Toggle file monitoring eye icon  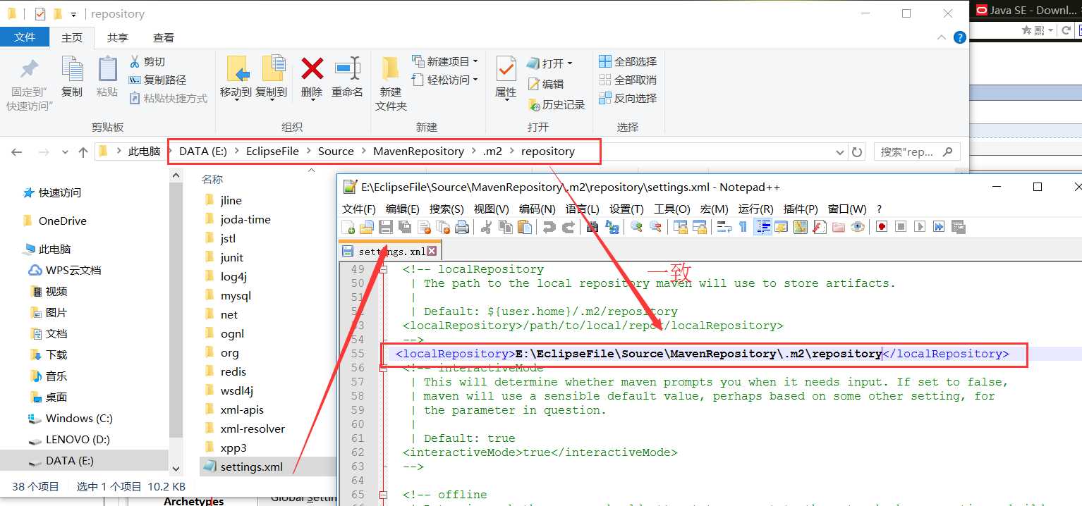click(857, 227)
